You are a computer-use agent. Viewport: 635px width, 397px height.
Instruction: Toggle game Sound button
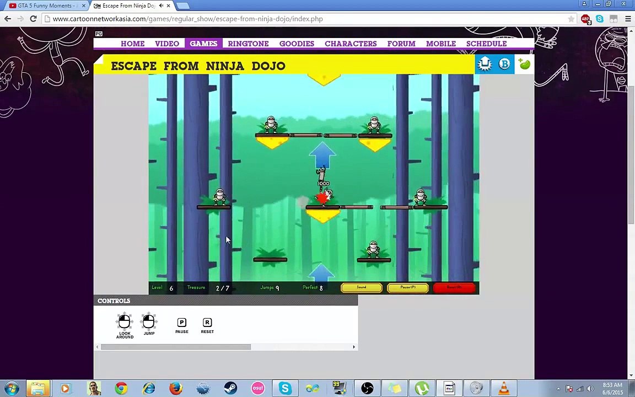click(x=362, y=288)
